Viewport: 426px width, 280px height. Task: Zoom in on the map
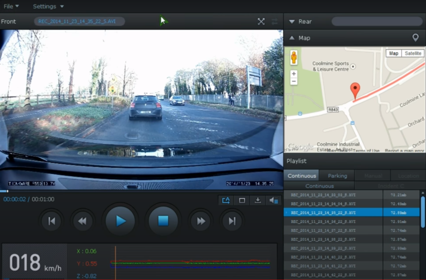tap(294, 74)
